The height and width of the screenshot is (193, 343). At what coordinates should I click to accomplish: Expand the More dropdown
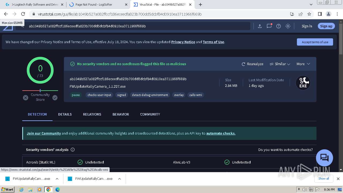[x=303, y=64]
